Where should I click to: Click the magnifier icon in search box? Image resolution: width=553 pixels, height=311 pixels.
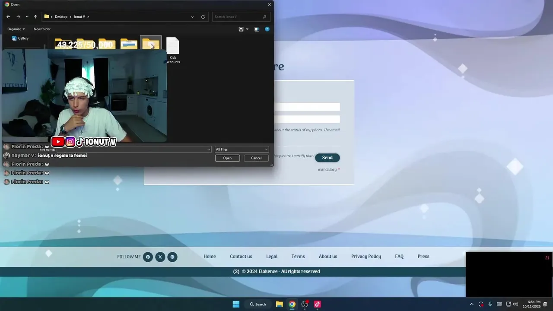264,17
